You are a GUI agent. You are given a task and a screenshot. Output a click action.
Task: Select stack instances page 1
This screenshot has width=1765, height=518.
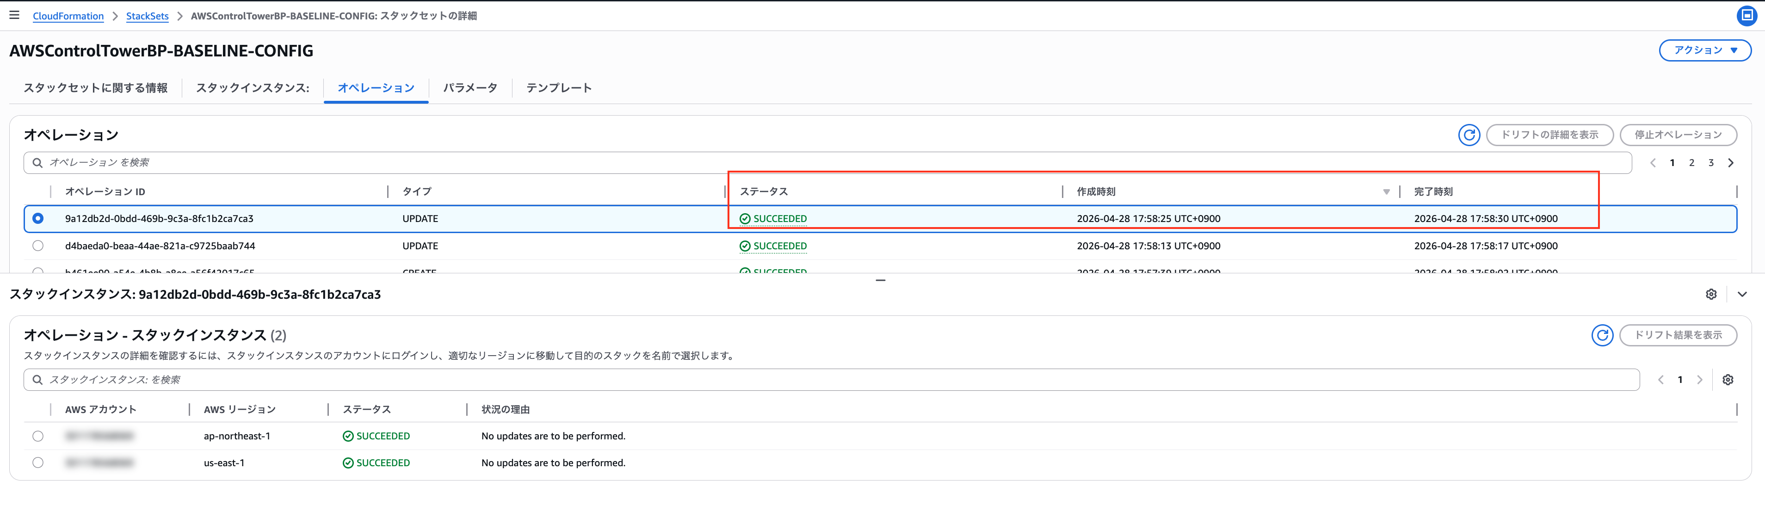[x=1680, y=380]
